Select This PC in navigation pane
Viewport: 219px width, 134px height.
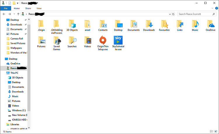point(14,73)
